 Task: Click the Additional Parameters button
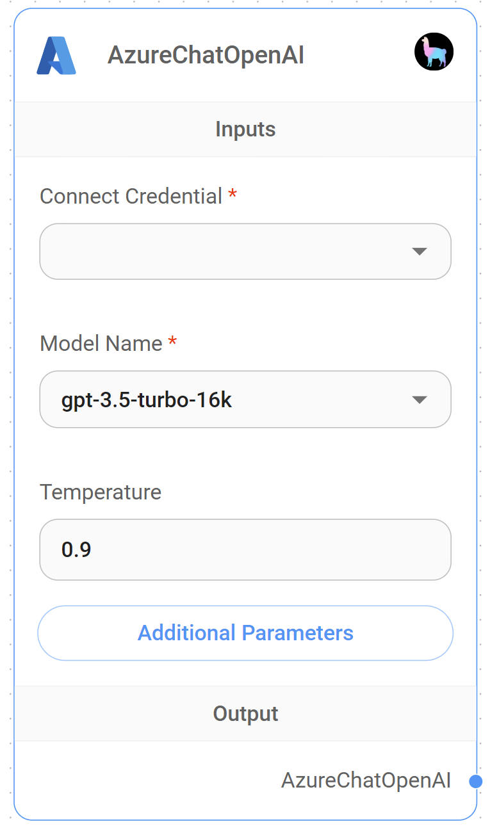tap(245, 633)
